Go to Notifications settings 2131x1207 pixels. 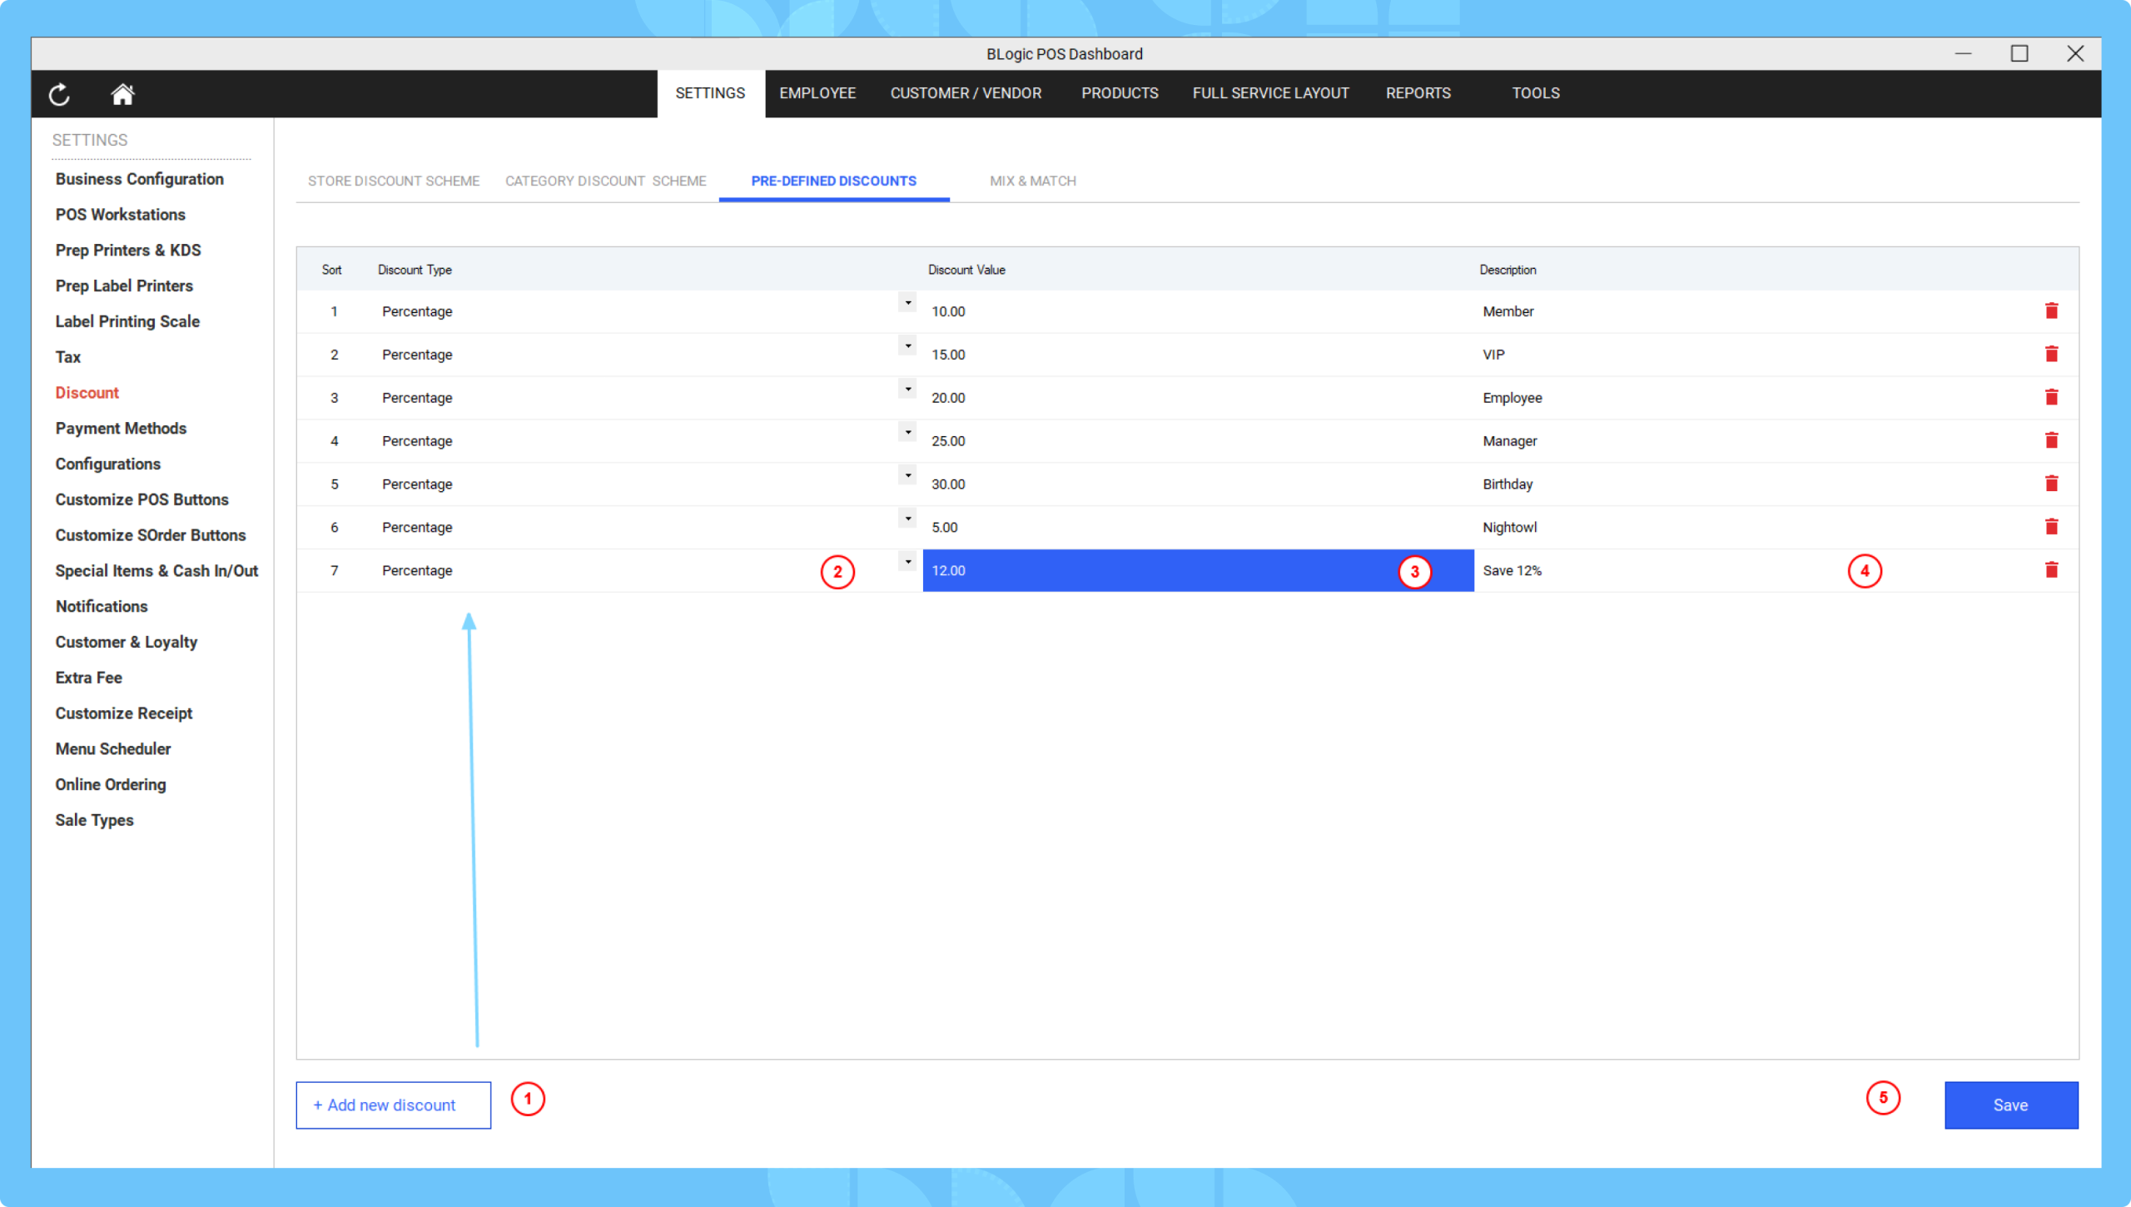click(101, 607)
